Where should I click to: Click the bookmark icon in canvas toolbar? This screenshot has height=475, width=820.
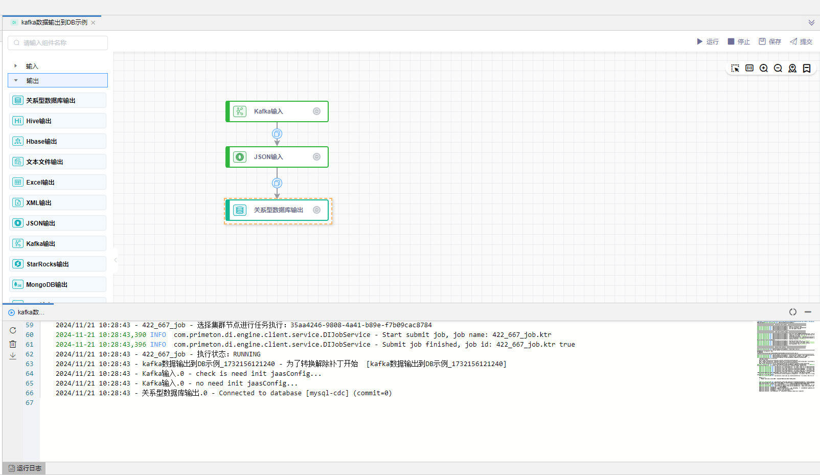807,69
